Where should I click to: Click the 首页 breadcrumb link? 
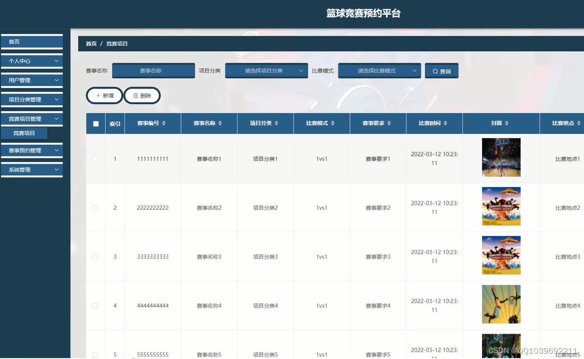[91, 44]
